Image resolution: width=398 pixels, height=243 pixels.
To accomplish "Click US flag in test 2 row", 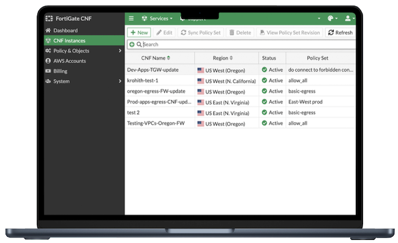I will [200, 113].
